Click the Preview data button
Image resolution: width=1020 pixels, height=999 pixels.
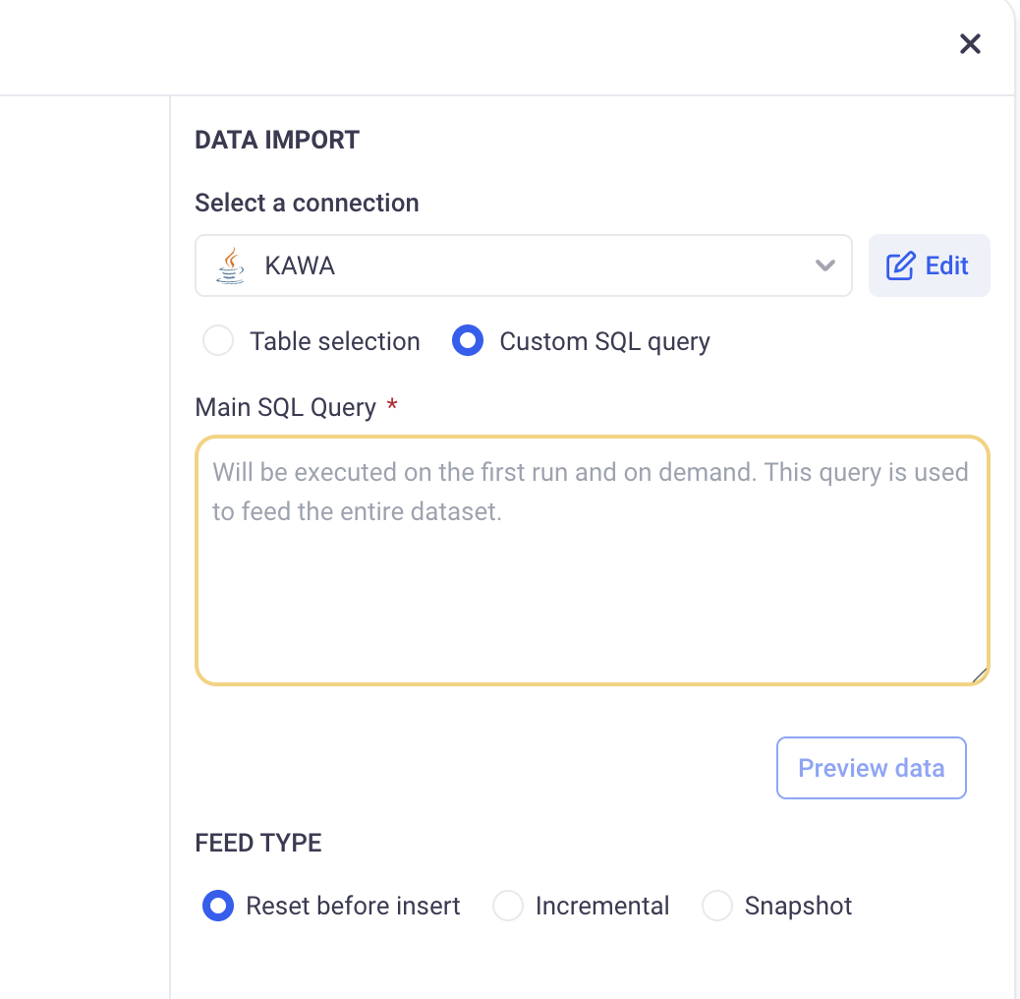tap(871, 768)
